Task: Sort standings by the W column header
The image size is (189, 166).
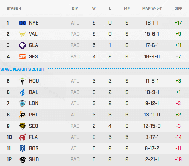Action: 94,9
